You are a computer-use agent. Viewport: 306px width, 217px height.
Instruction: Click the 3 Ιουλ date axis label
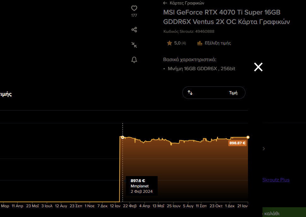(x=47, y=206)
